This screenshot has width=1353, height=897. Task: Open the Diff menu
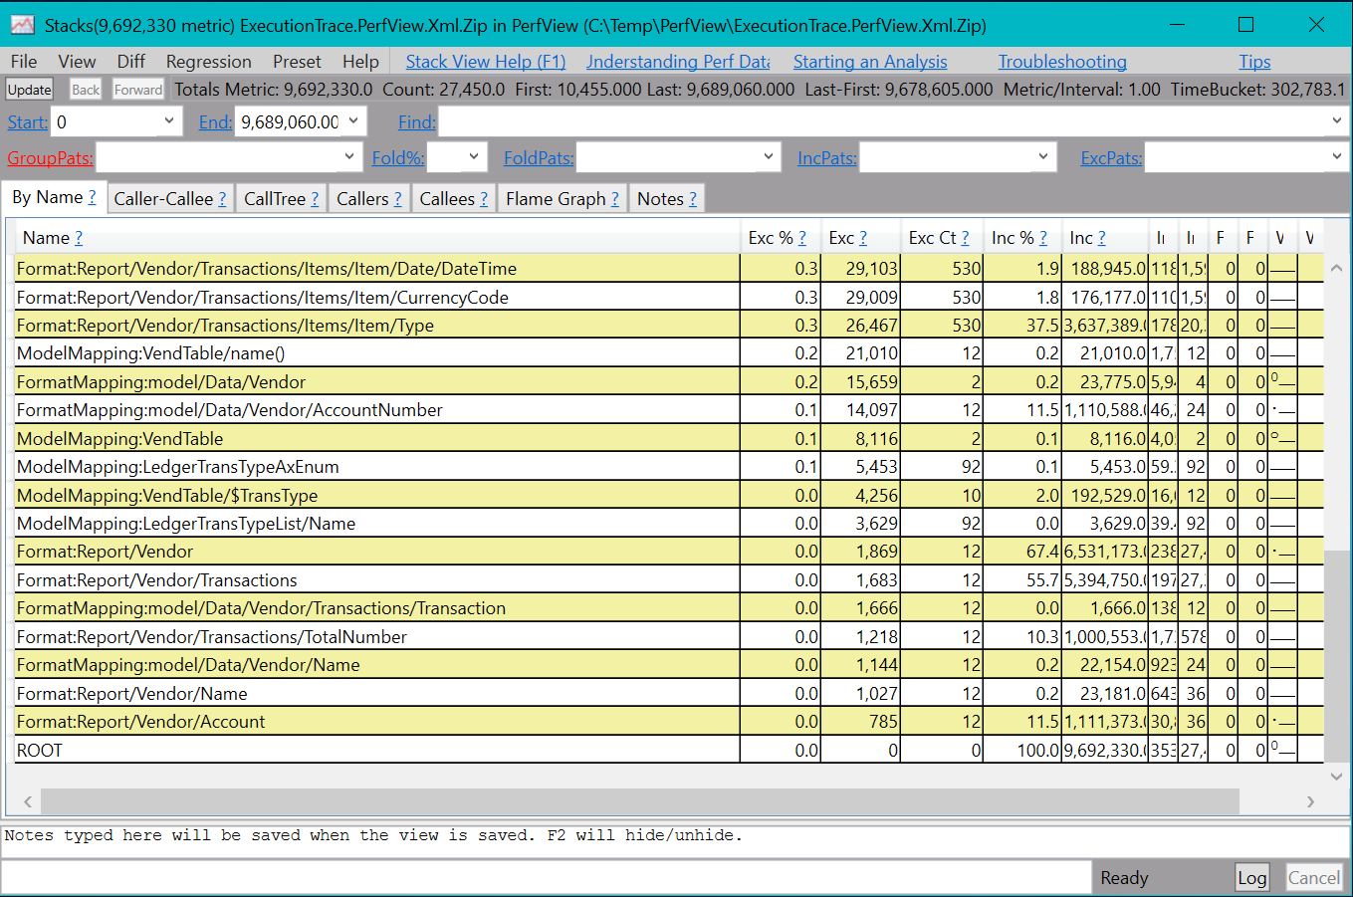pyautogui.click(x=130, y=62)
